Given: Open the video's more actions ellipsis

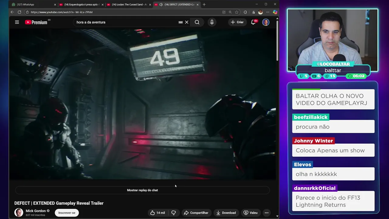Looking at the screenshot, I should click(x=267, y=213).
